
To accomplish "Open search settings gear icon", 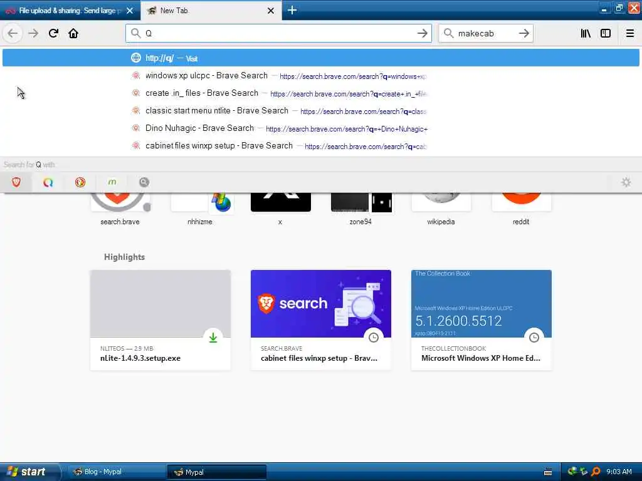I will coord(626,182).
